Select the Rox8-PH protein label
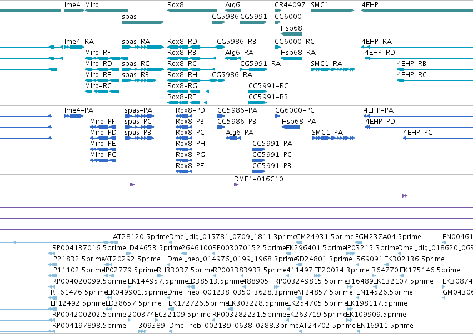473x334 pixels. [190, 144]
